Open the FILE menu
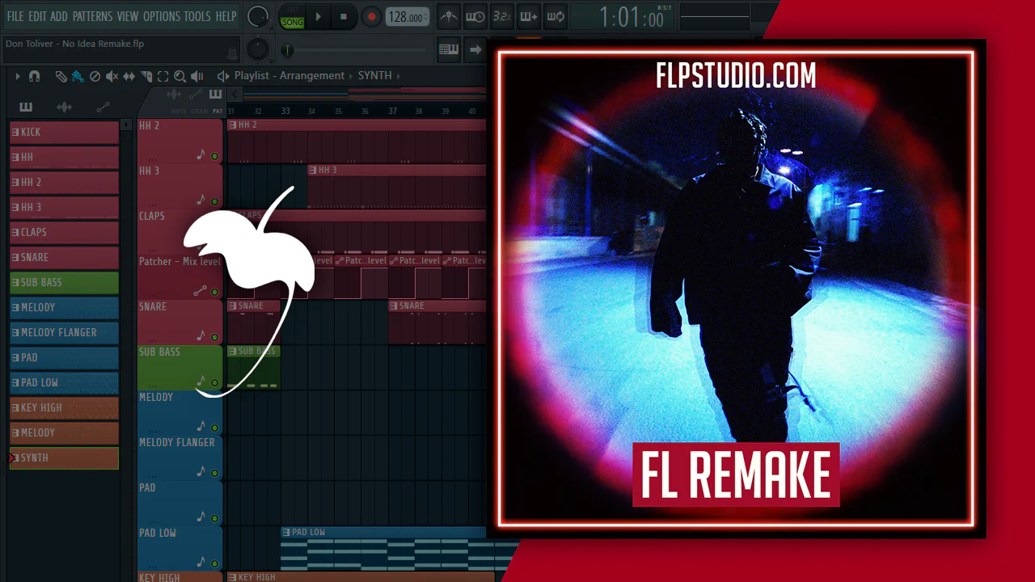The width and height of the screenshot is (1035, 582). 15,16
